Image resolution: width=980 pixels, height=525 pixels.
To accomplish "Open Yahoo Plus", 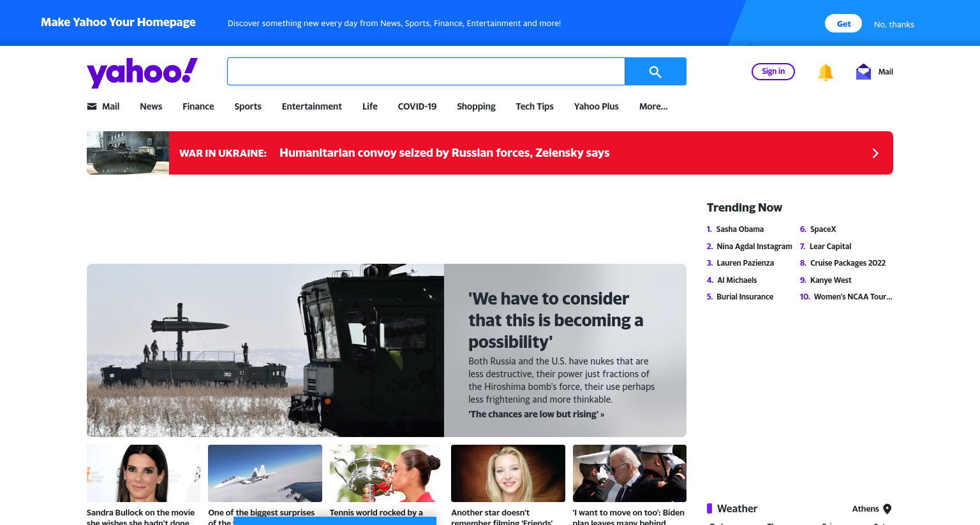I will (597, 106).
